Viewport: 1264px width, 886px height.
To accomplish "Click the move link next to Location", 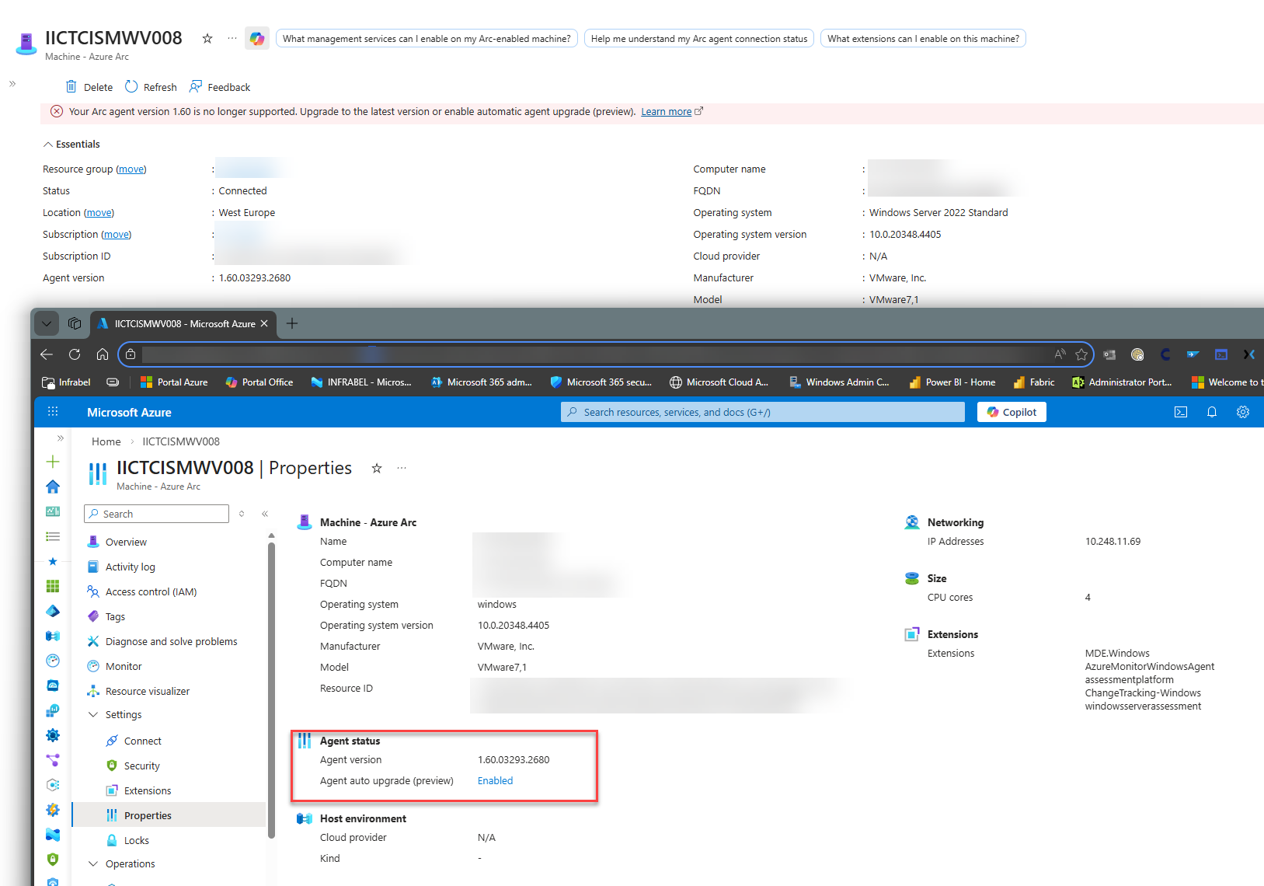I will (99, 213).
